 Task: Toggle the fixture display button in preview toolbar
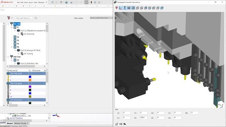[129, 8]
